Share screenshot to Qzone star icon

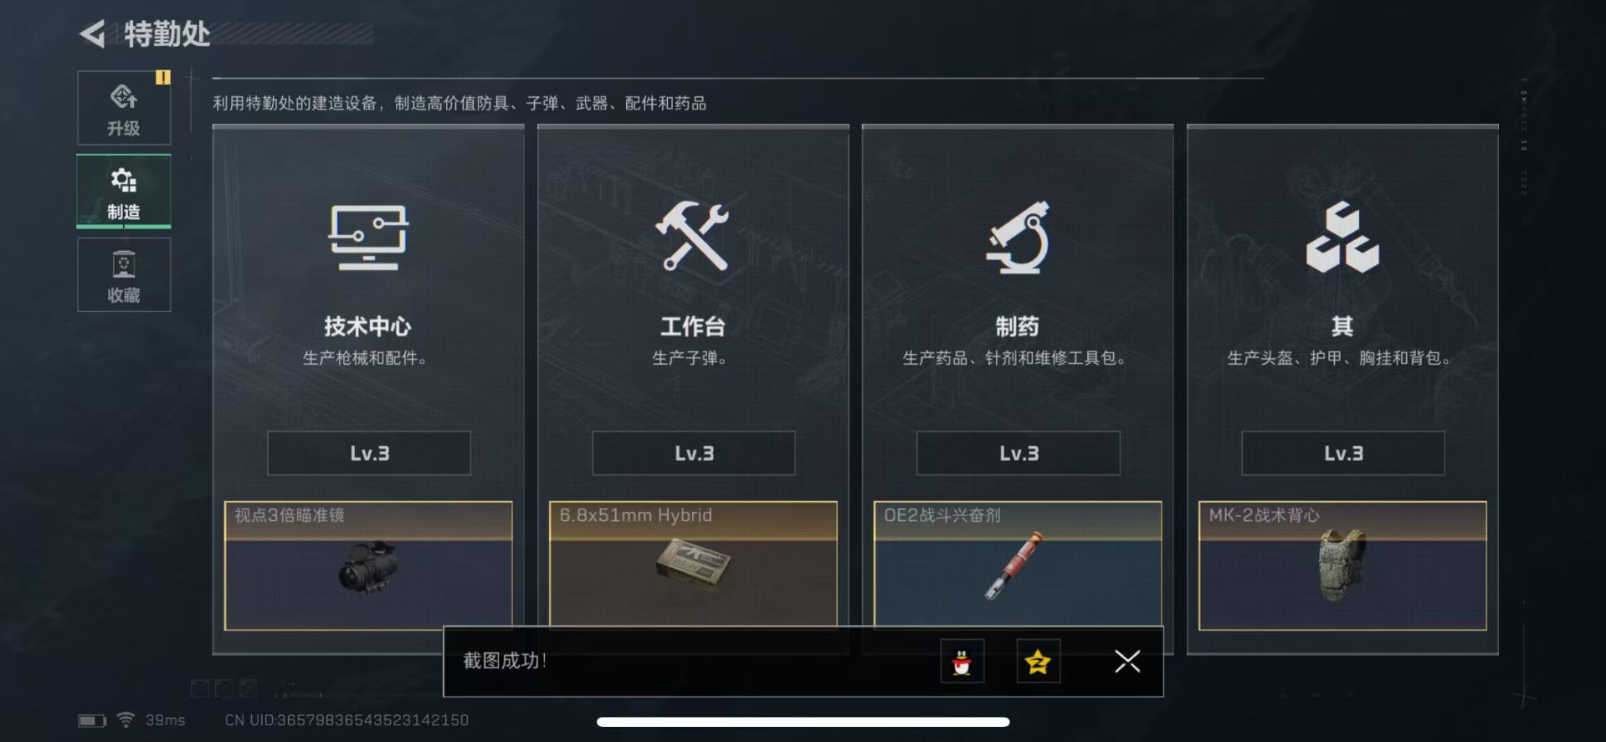[1039, 662]
